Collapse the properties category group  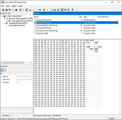coord(2,73)
